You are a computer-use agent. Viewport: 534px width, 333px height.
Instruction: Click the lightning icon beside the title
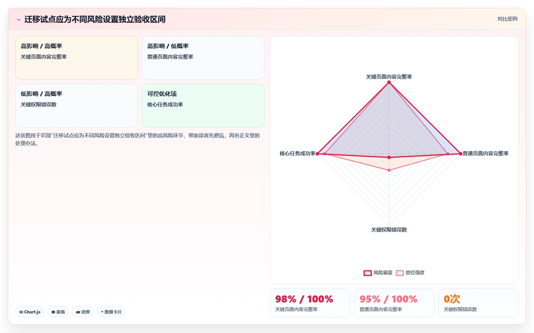(x=18, y=20)
